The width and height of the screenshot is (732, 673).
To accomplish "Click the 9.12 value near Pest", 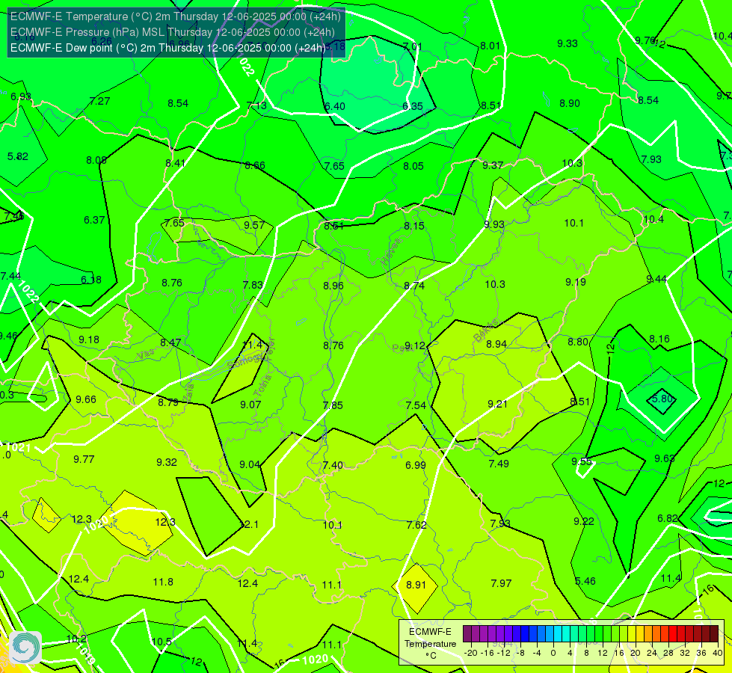I will [414, 345].
